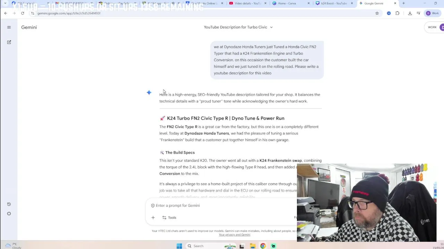Viewport: 444px width, 249px height.
Task: Close the Video details - YouTube tab
Action: (266, 3)
